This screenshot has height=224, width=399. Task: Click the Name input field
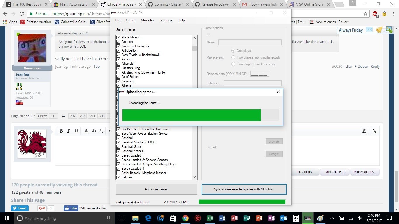point(250,42)
